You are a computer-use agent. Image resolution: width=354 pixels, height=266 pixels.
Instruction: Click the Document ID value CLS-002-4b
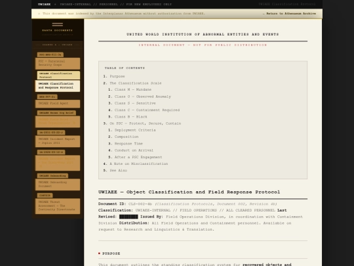(140, 204)
